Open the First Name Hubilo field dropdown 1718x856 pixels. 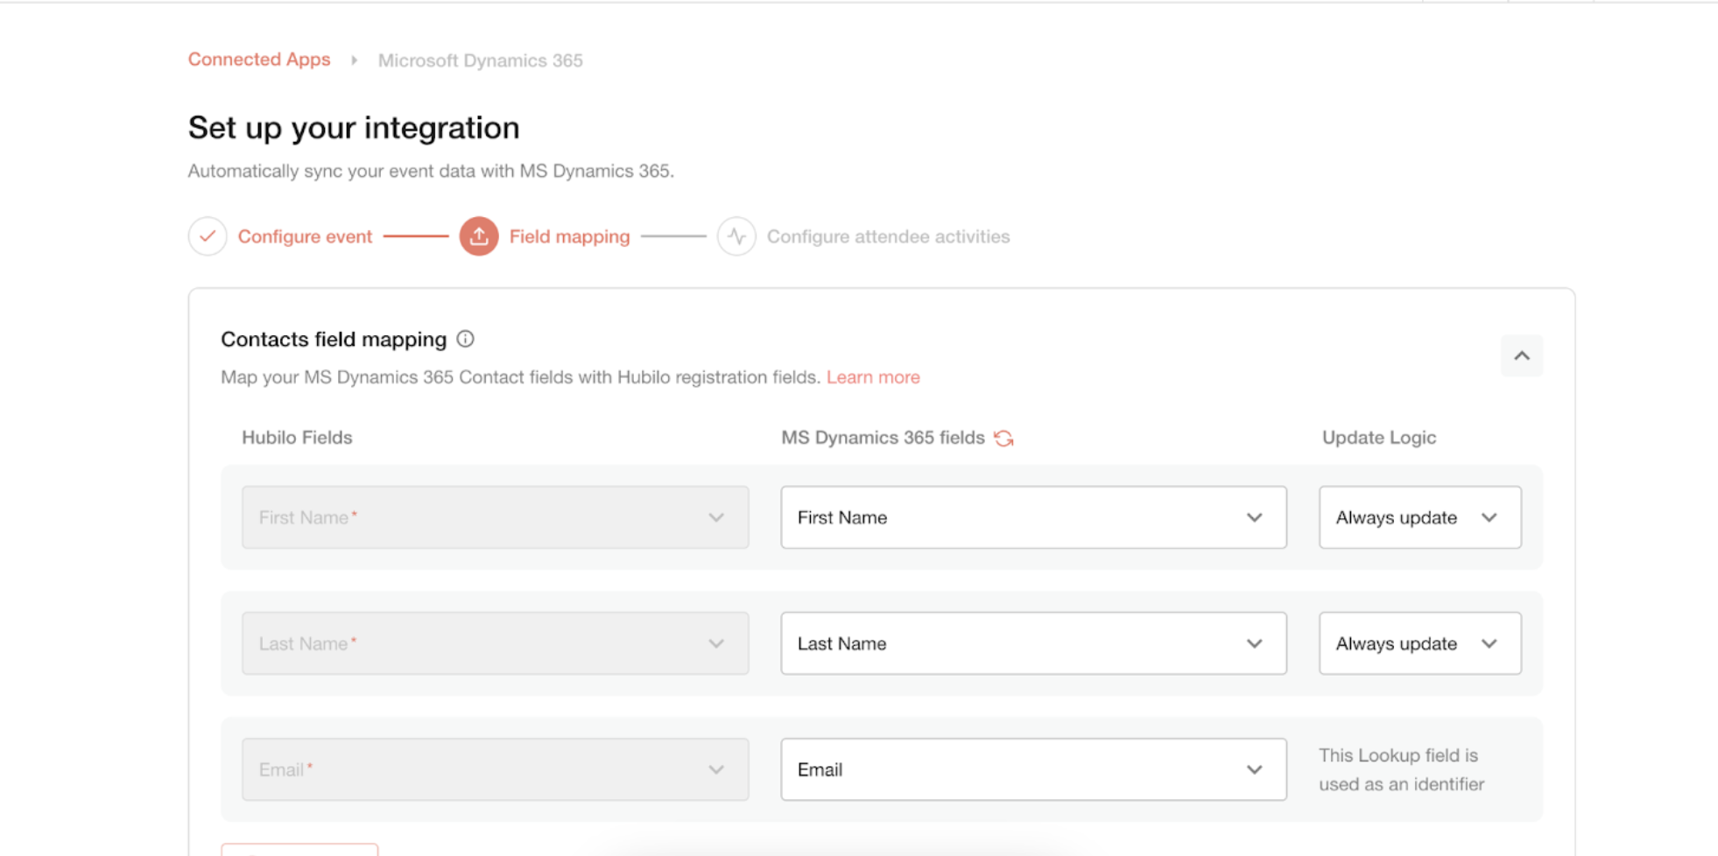point(496,517)
